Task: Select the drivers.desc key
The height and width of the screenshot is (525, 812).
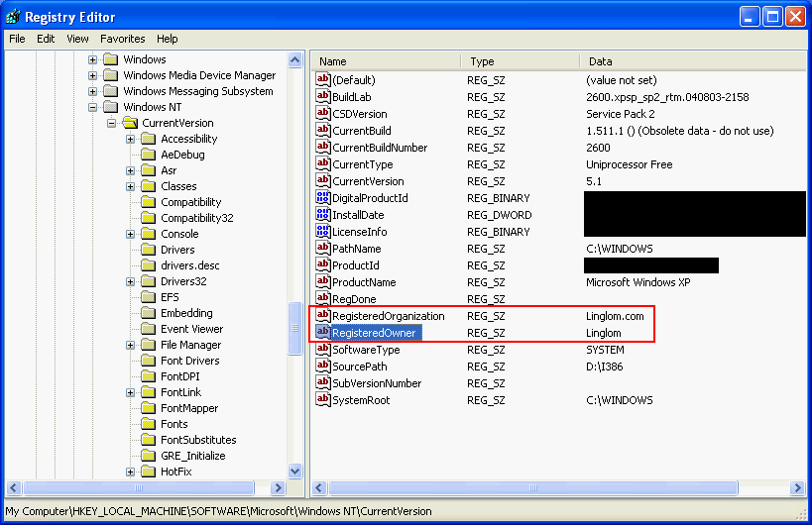Action: pos(190,265)
